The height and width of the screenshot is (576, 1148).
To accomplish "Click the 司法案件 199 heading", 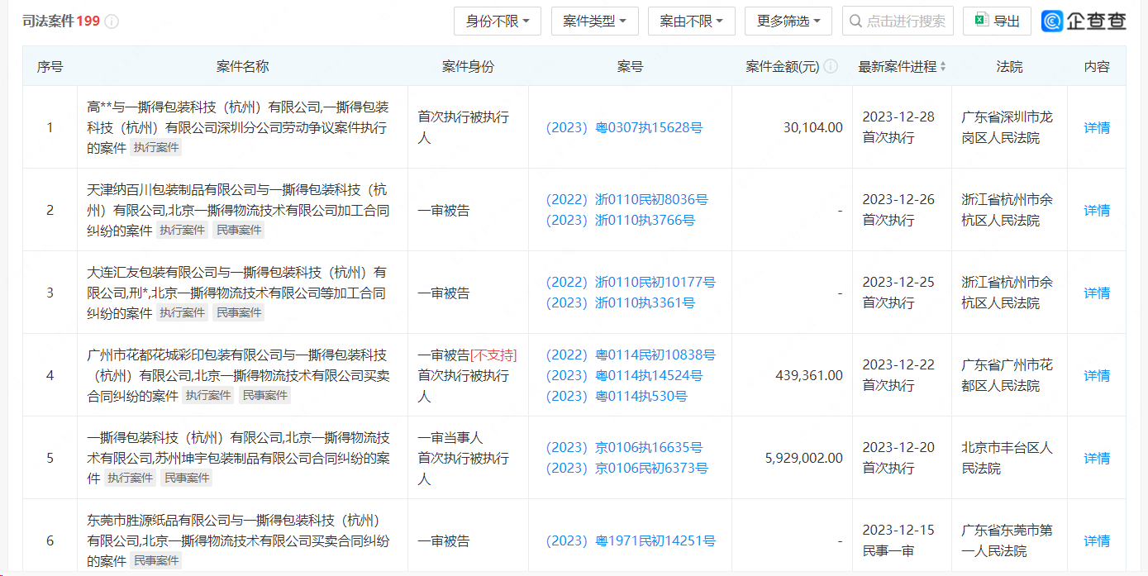I will tap(61, 21).
